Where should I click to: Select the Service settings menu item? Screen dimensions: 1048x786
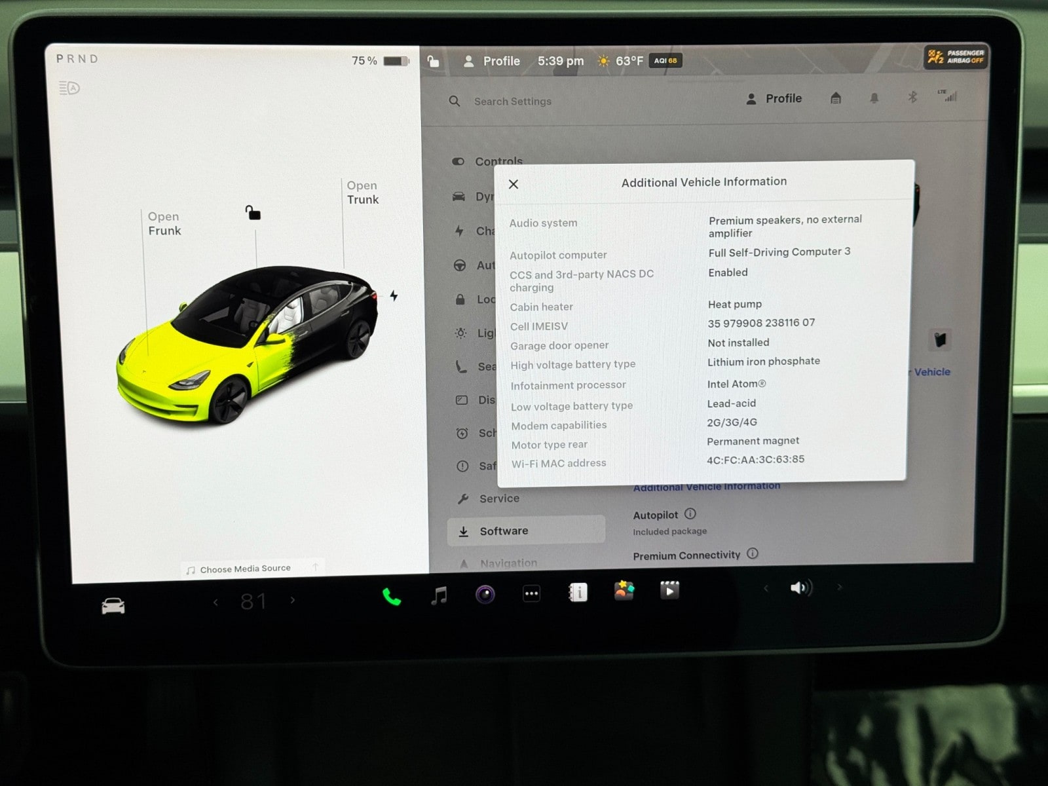click(x=499, y=498)
